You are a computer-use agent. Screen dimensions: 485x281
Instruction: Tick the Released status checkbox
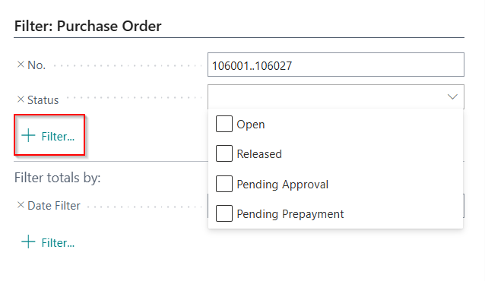(224, 153)
